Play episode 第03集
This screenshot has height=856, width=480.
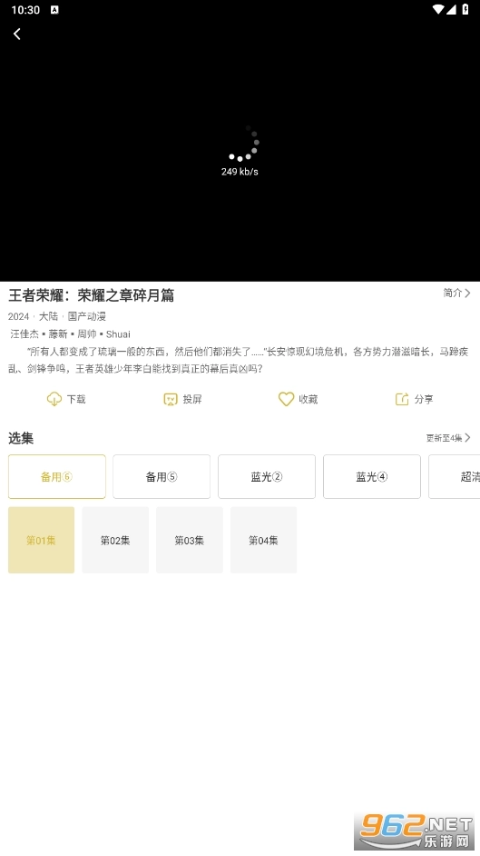point(190,540)
